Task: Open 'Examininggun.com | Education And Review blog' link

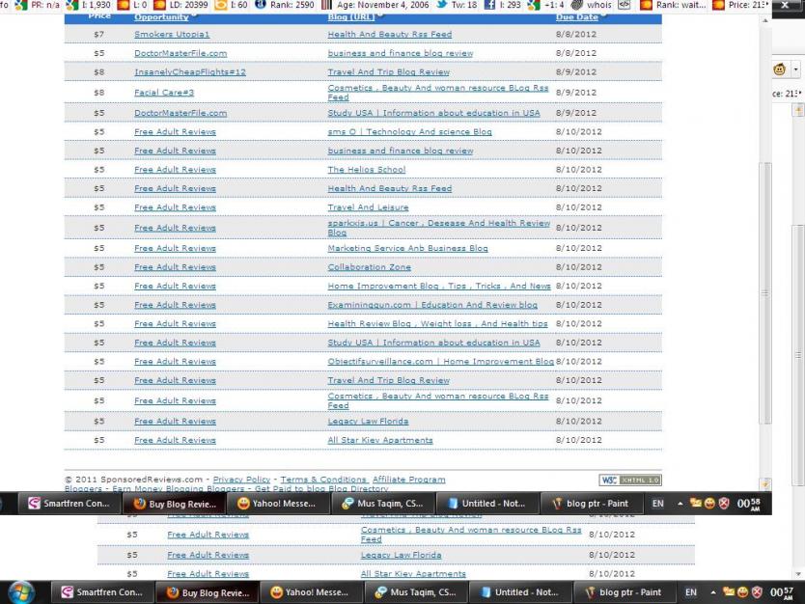Action: [x=432, y=305]
